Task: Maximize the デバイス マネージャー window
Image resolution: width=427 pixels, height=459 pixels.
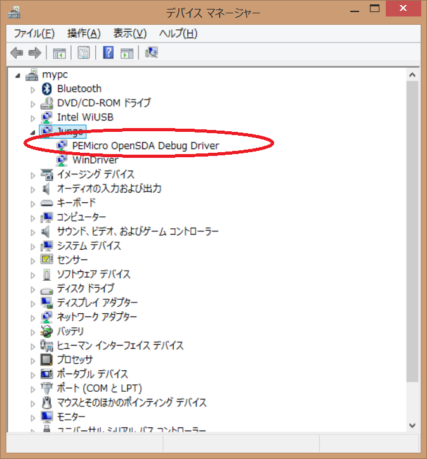Action: pyautogui.click(x=374, y=9)
